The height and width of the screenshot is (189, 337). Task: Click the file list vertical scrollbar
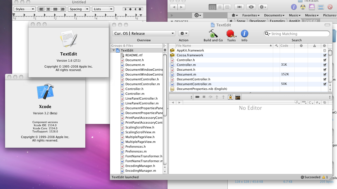click(330, 66)
